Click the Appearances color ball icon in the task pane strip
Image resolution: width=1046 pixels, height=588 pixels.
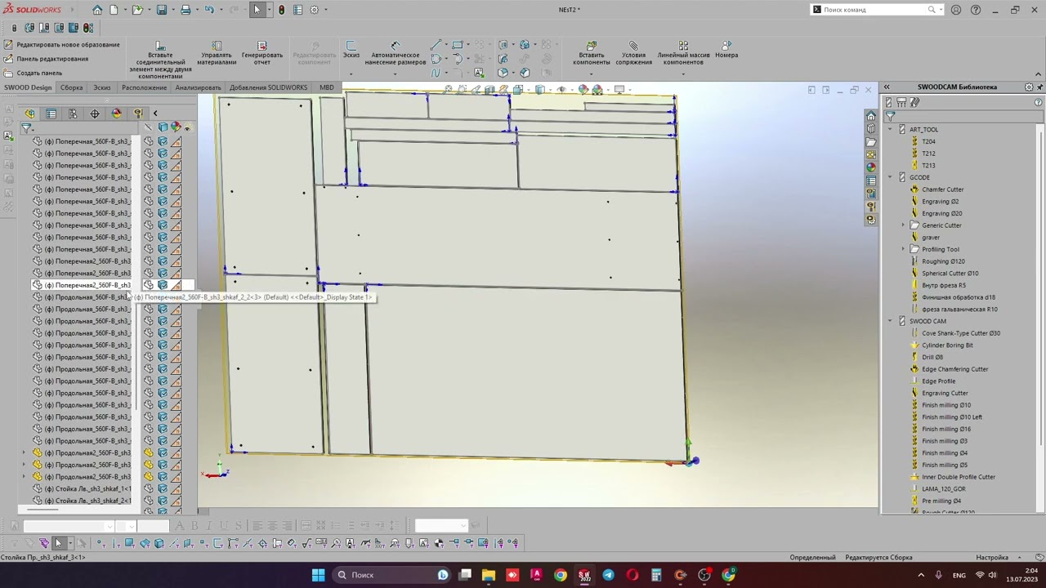click(x=871, y=167)
